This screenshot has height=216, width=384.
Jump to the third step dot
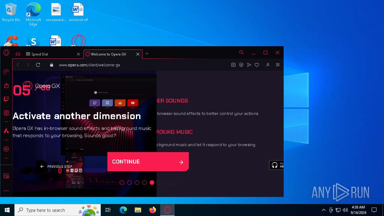[137, 182]
